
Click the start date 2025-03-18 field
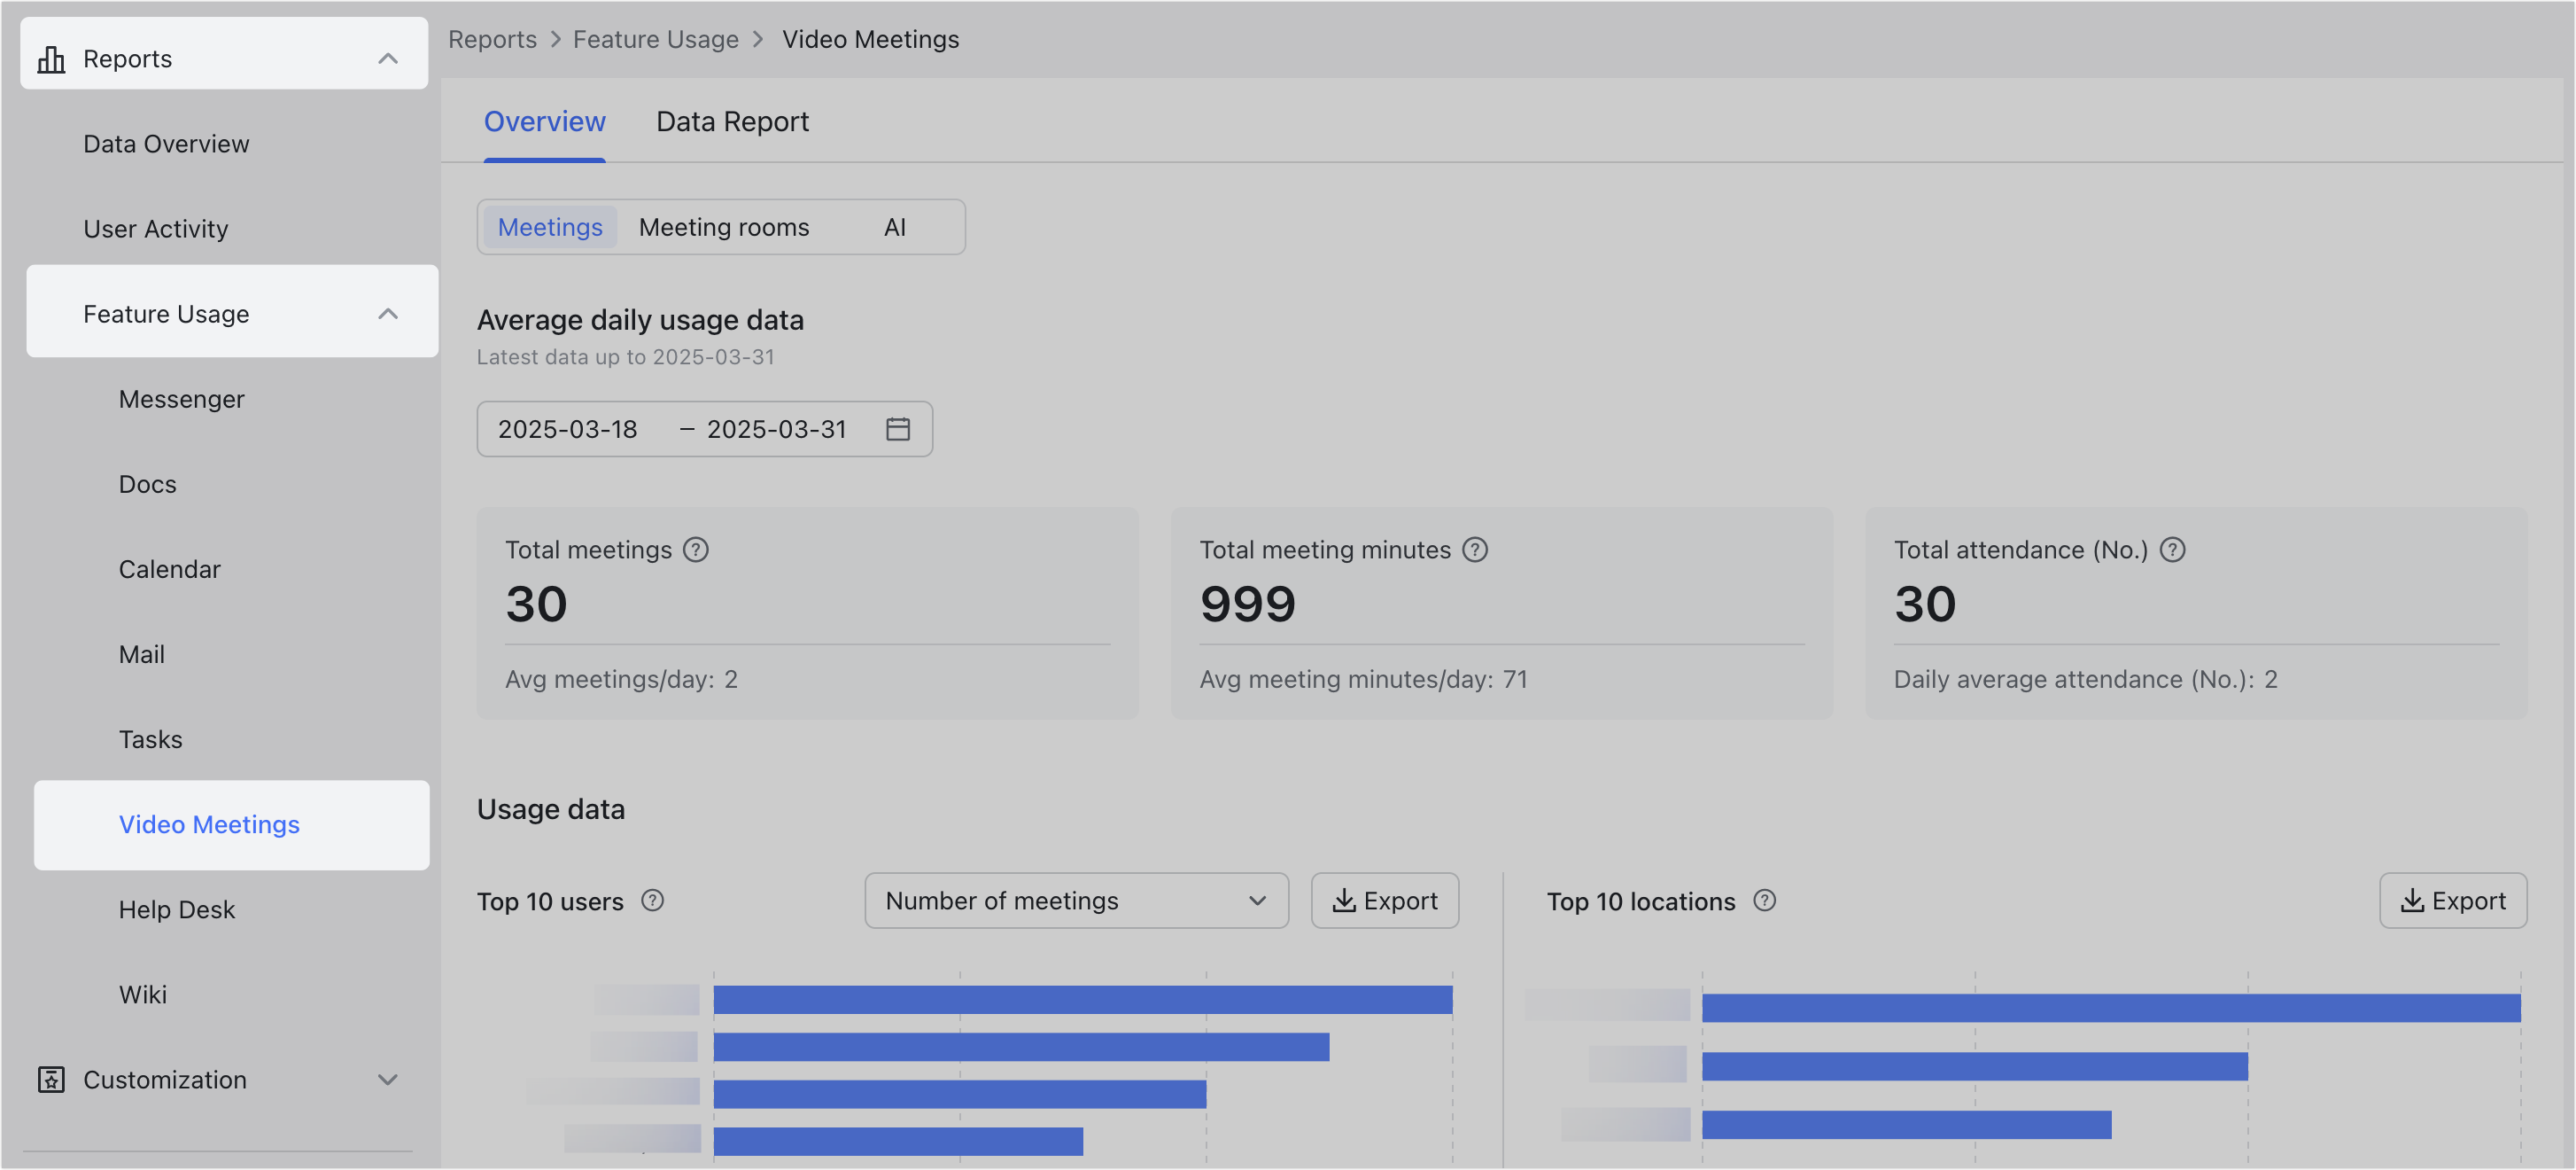[x=568, y=429]
